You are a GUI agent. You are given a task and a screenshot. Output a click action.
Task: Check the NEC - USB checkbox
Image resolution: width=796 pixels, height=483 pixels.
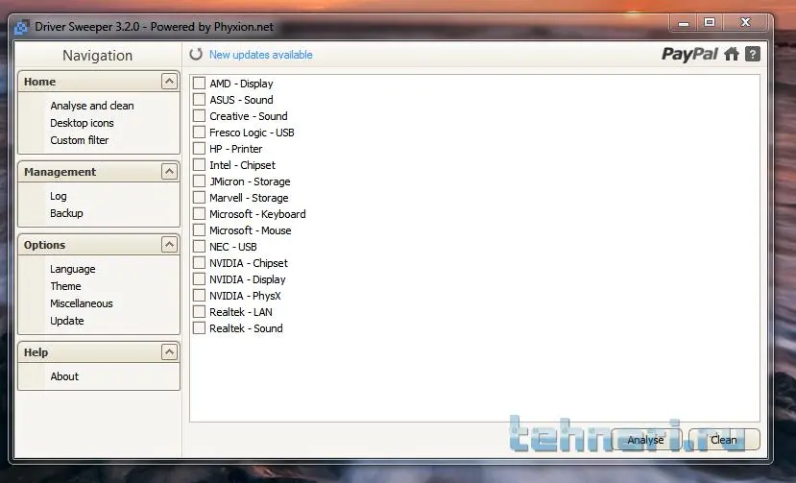[x=199, y=247]
